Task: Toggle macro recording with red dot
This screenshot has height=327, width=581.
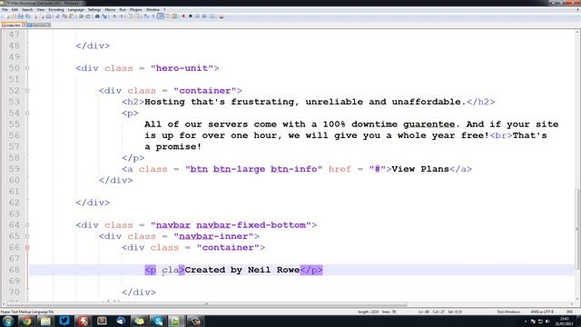Action: 183,16
